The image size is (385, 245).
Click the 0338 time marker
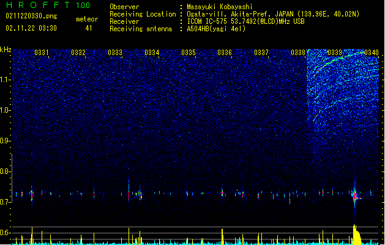point(298,53)
